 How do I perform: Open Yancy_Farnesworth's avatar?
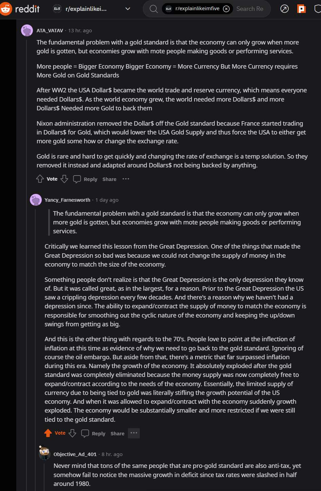(36, 200)
